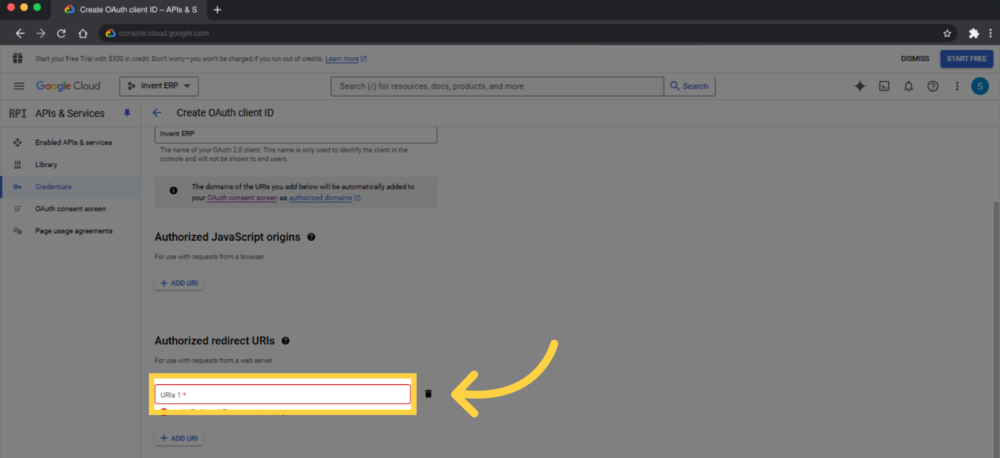Open the account avatar S
Screen dimensions: 1000x458
980,86
